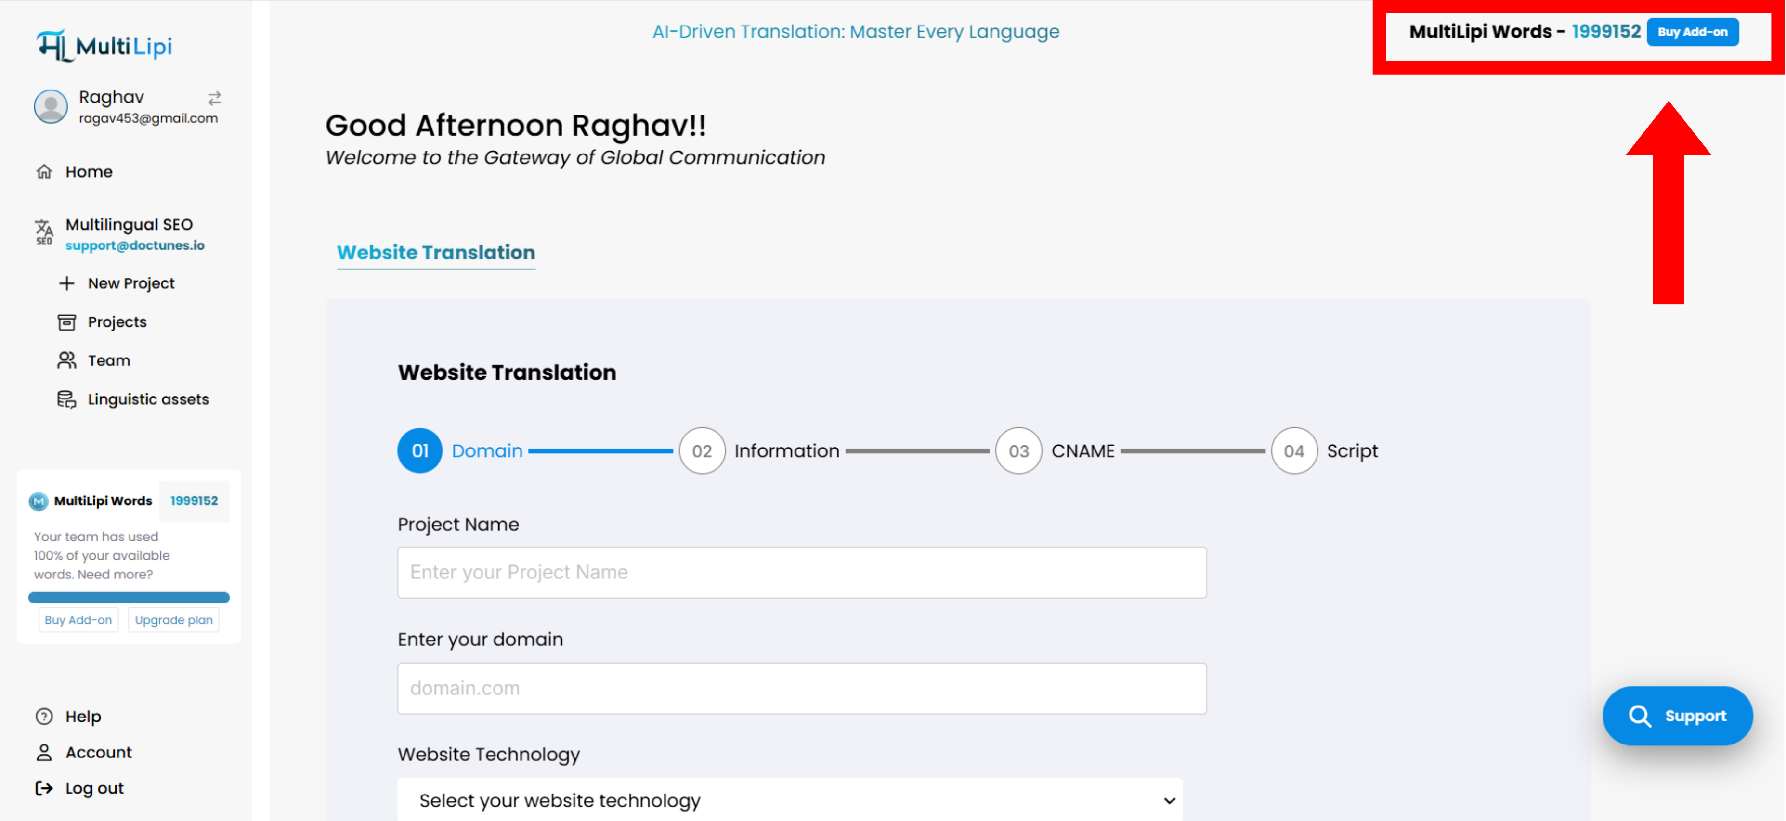This screenshot has height=821, width=1786.
Task: Click Buy Add-on in sidebar words card
Action: click(78, 619)
